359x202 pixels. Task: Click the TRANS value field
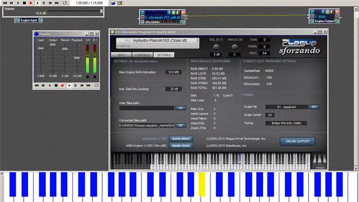[x=264, y=47]
